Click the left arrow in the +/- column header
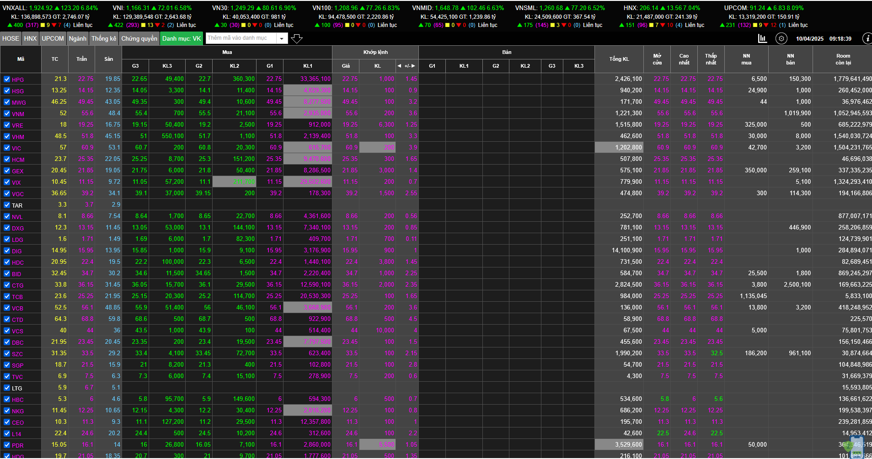Viewport: 872px width, 459px height. (399, 66)
